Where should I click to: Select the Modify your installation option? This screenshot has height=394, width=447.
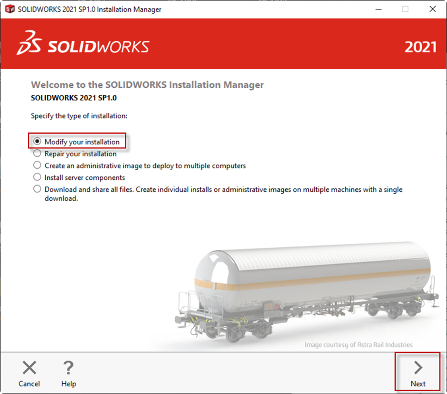(37, 142)
